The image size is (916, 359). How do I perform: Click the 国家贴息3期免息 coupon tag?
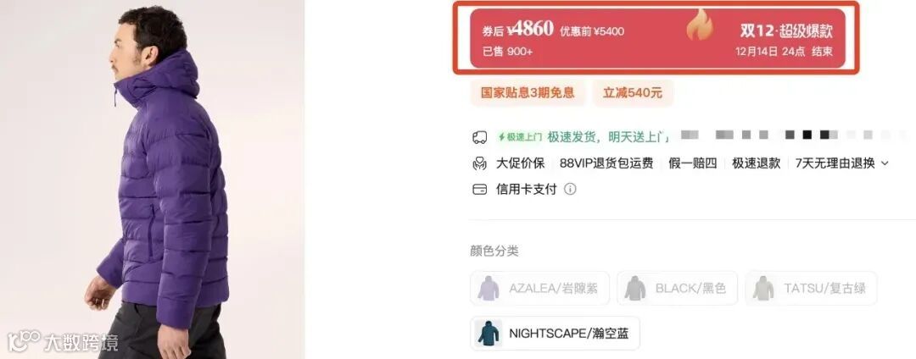(528, 92)
